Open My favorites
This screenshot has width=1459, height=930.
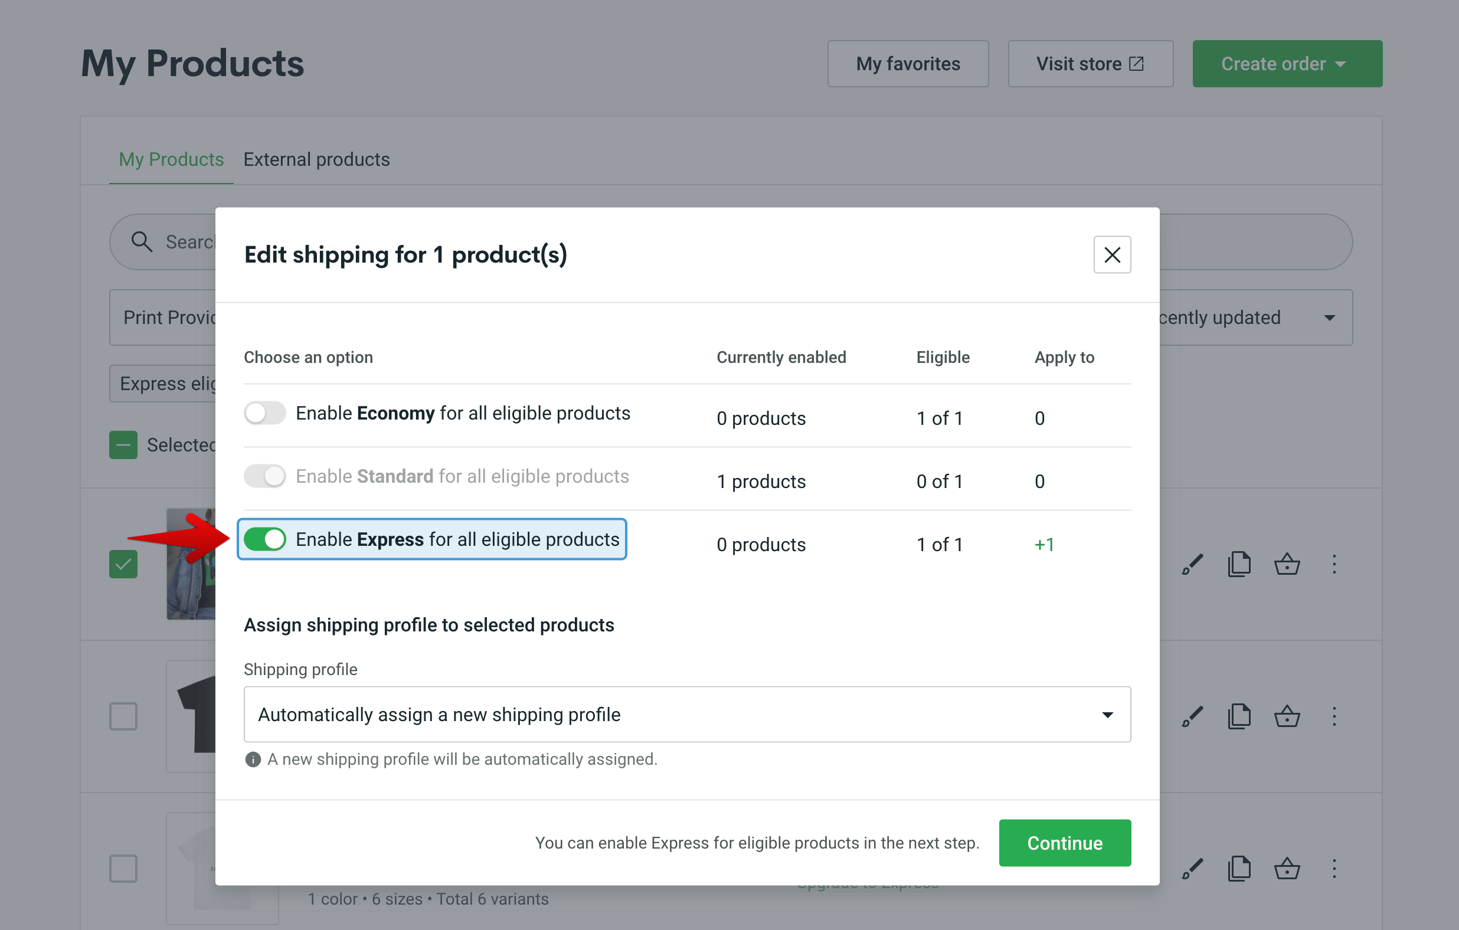point(908,63)
